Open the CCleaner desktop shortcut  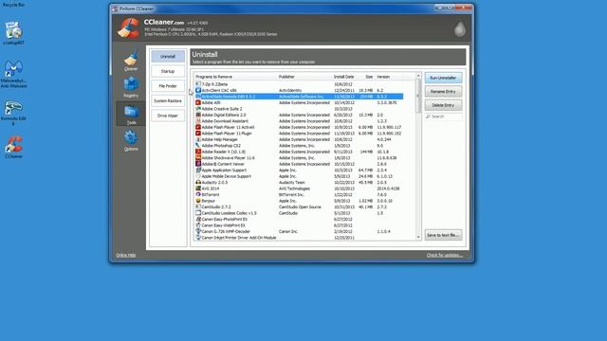coord(13,147)
